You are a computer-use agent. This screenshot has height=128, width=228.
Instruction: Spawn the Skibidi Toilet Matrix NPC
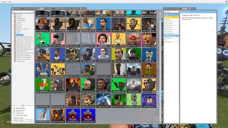58,70
